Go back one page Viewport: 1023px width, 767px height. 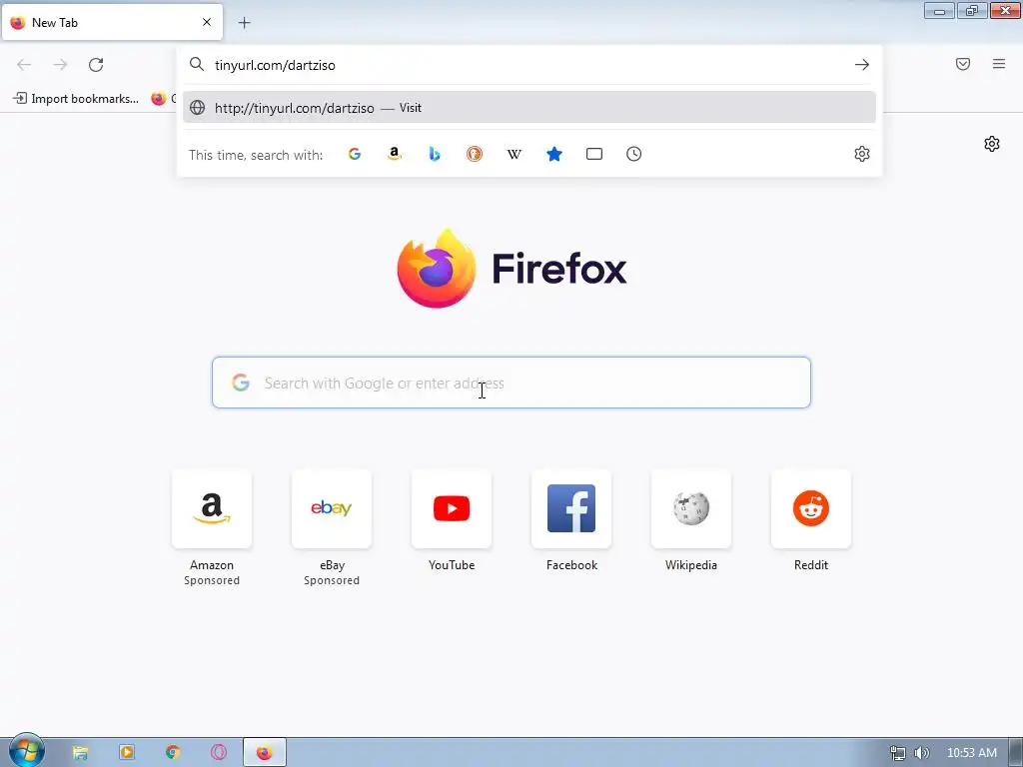[24, 65]
